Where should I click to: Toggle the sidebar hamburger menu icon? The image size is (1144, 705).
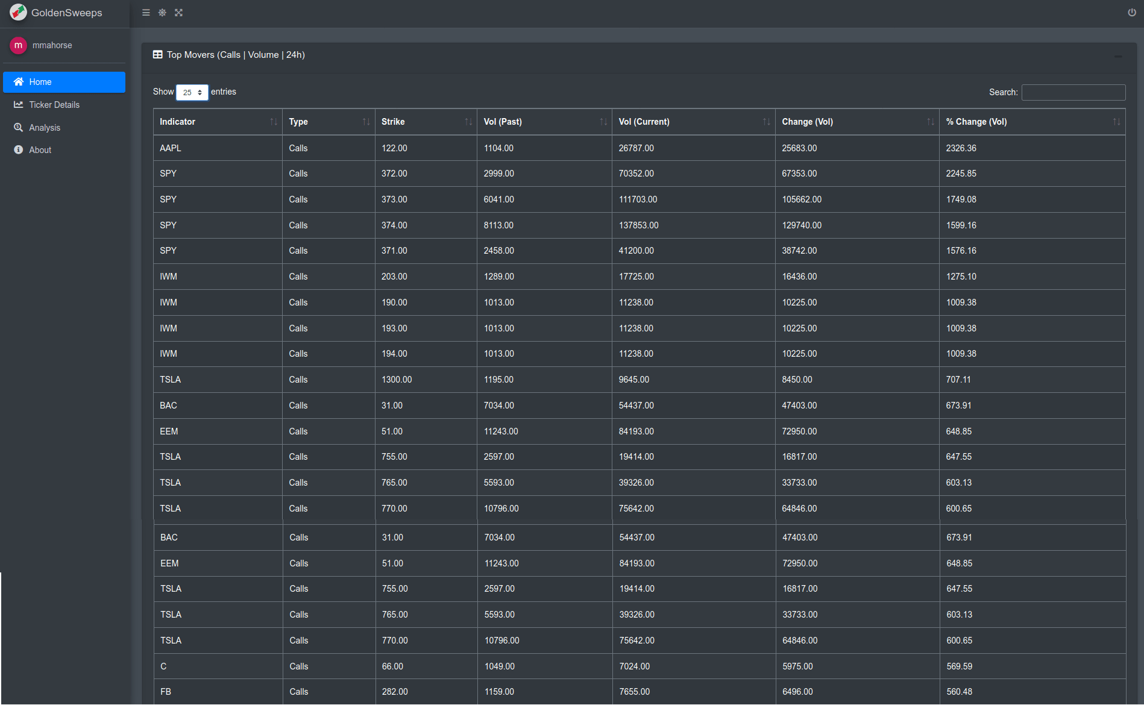146,13
